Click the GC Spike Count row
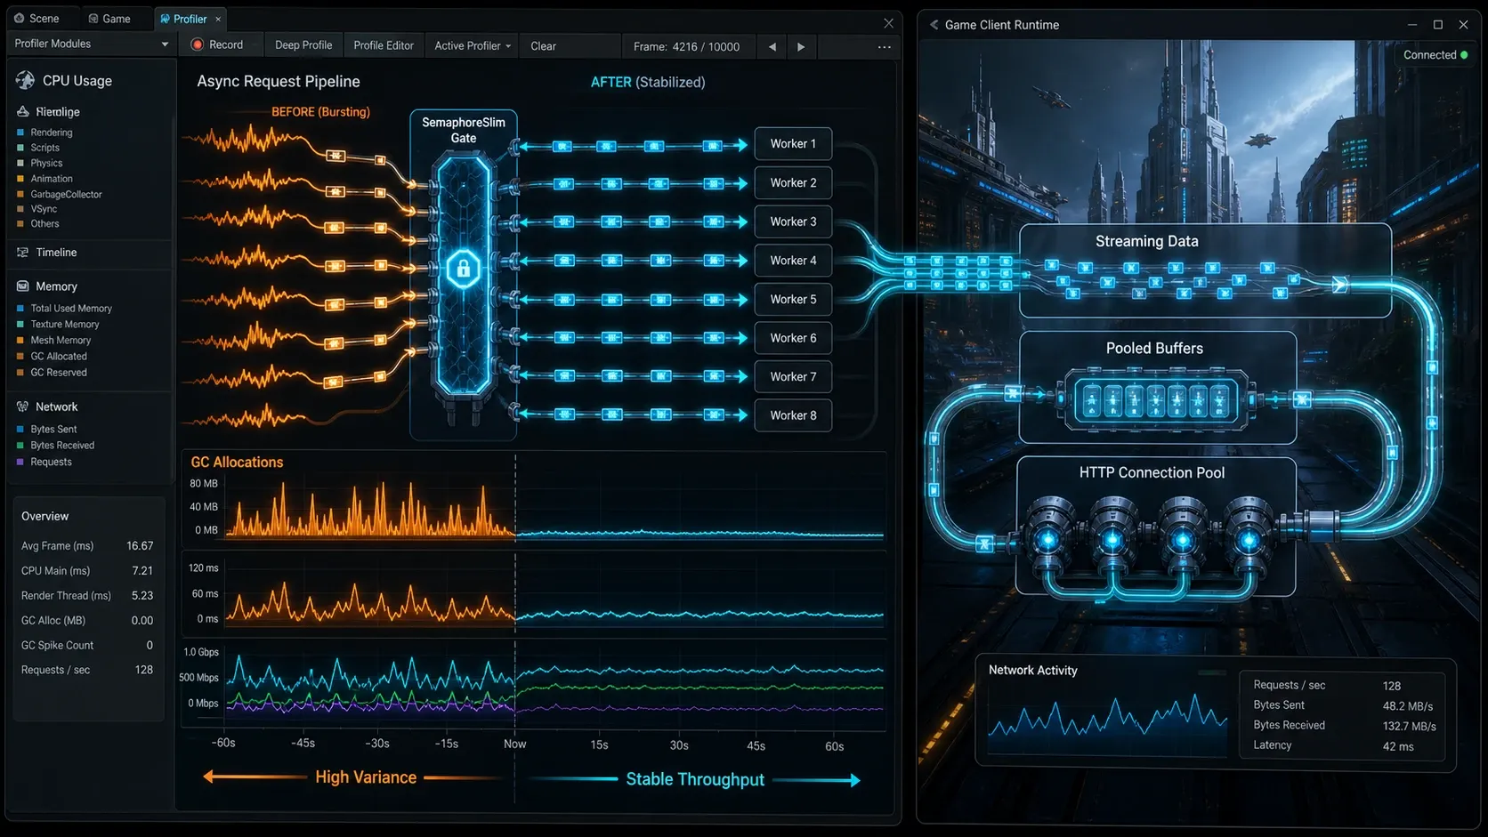The height and width of the screenshot is (837, 1488). coord(87,646)
